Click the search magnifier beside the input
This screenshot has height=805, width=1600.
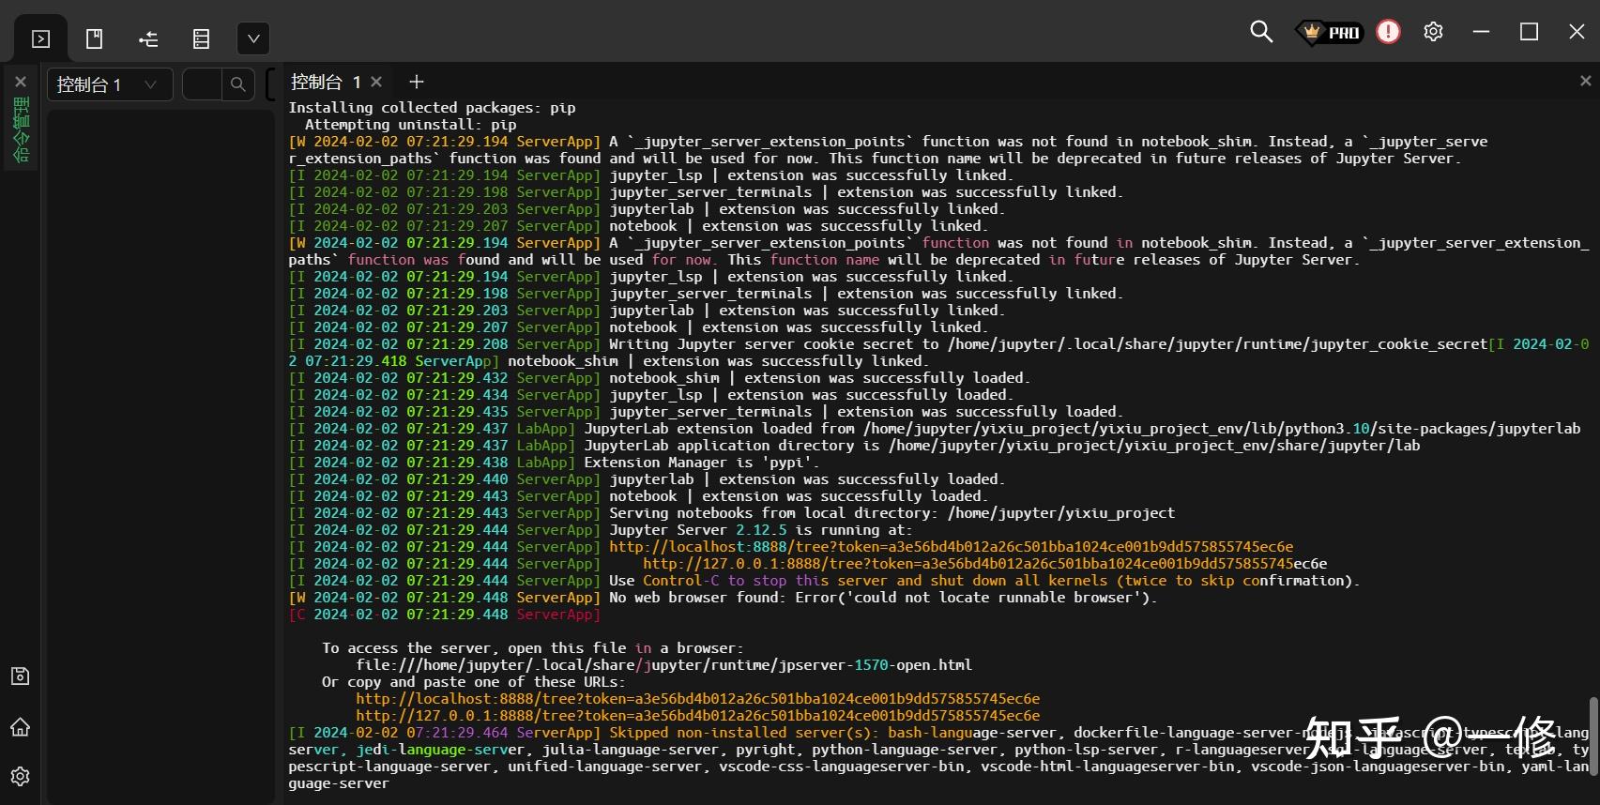pyautogui.click(x=238, y=84)
